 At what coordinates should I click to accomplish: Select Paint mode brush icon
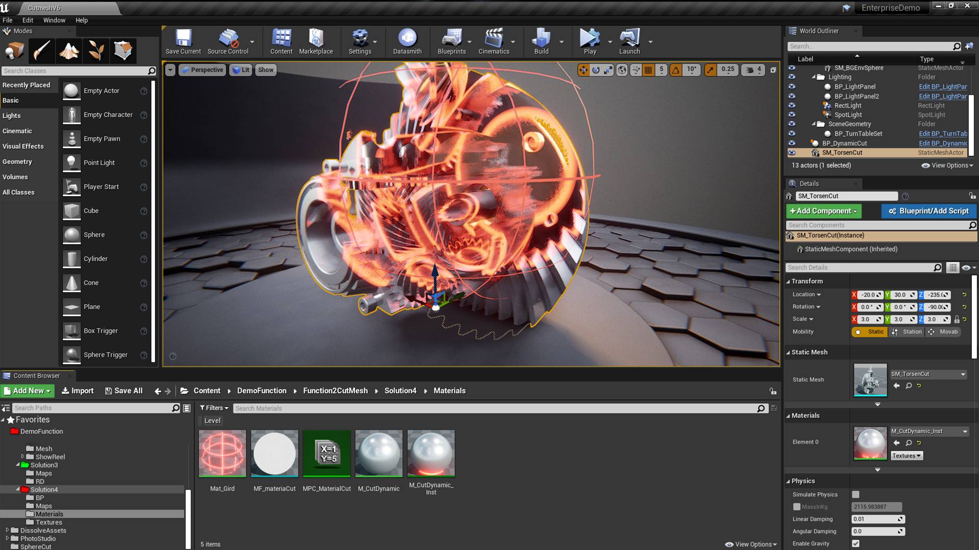pos(42,50)
